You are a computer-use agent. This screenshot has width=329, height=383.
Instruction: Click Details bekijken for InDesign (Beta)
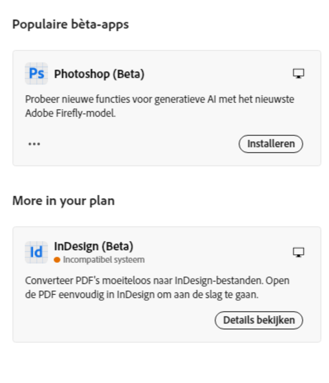[259, 320]
